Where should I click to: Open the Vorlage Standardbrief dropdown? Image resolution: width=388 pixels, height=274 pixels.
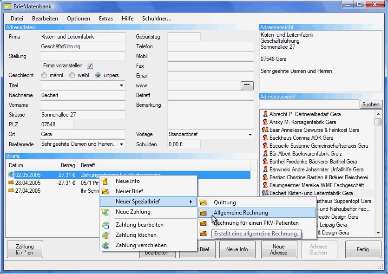click(x=250, y=135)
